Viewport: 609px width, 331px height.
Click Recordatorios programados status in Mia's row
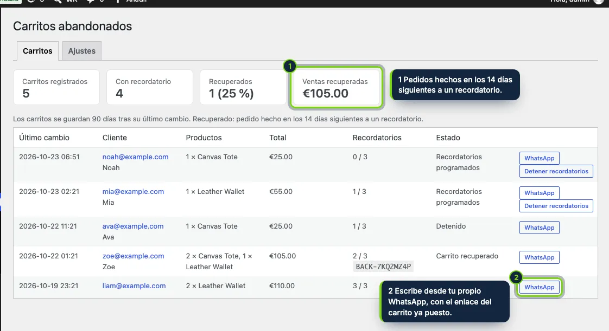459,197
